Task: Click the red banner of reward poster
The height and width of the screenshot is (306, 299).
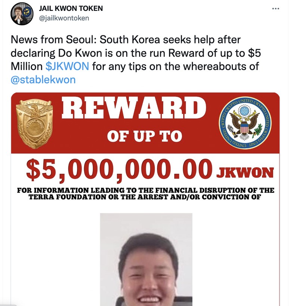Action: (145, 123)
